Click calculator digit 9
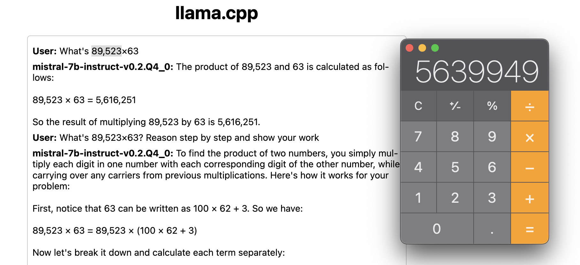580x265 pixels. coord(492,137)
